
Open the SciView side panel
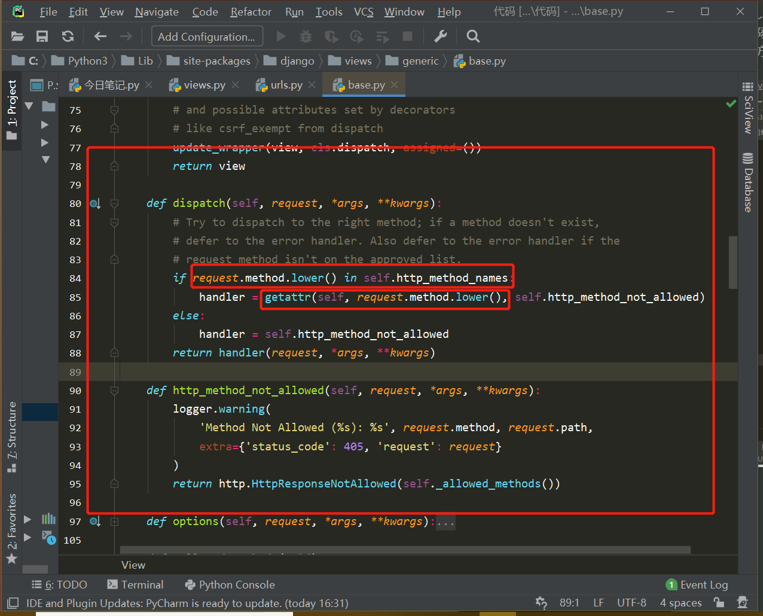[748, 108]
